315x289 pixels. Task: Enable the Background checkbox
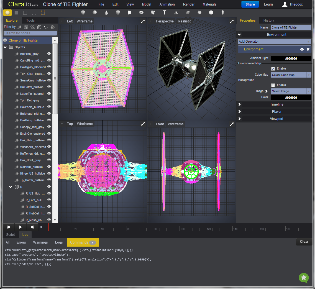[x=273, y=85]
